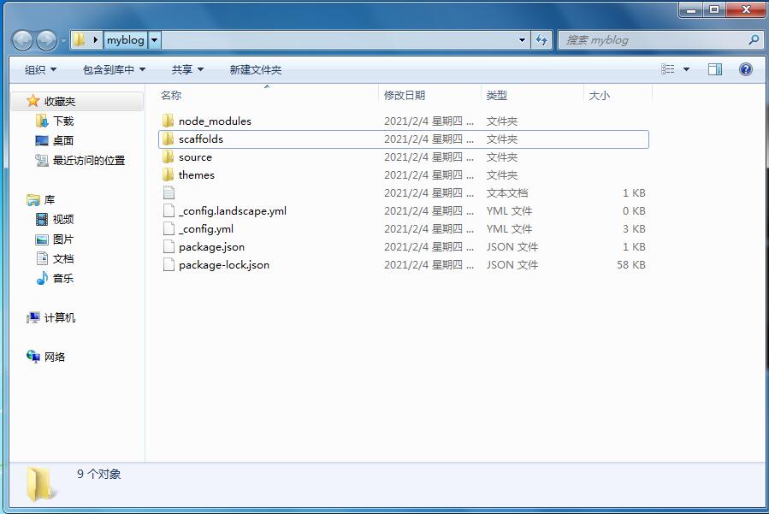Click the 收藏夹 star icon
Screen dimensions: 769x514
(33, 101)
